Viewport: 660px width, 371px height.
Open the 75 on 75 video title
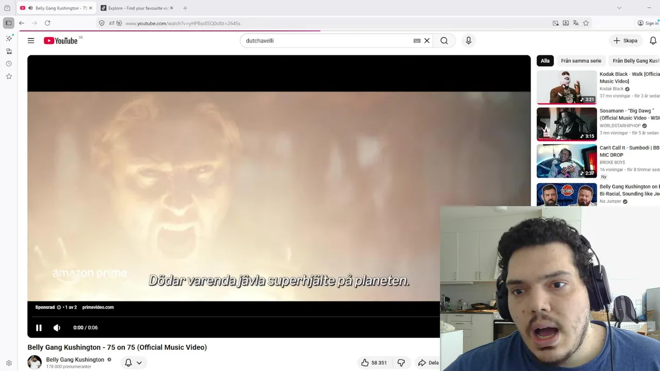click(x=117, y=347)
